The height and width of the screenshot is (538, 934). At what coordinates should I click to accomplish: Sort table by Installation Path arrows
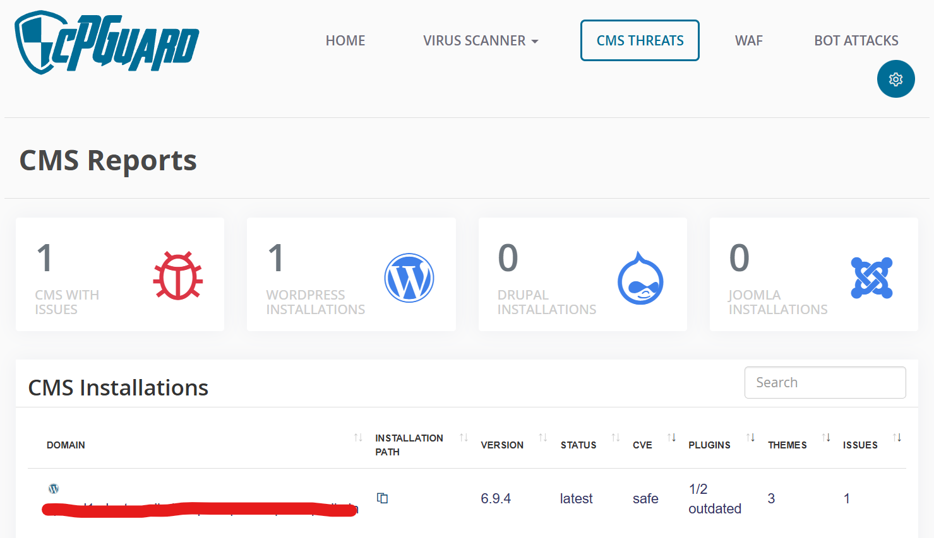[x=464, y=438]
